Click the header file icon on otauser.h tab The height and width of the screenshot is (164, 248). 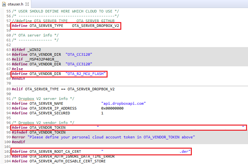[x=4, y=4]
